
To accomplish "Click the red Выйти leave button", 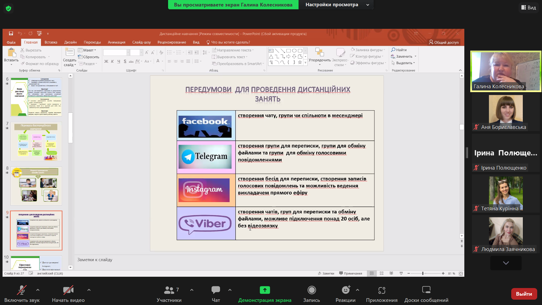I will pyautogui.click(x=524, y=294).
